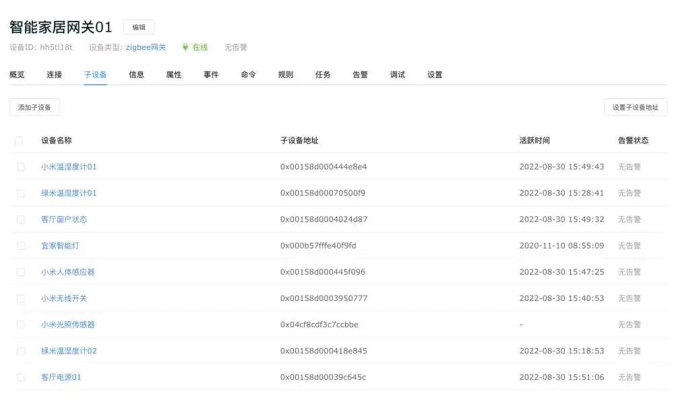Open the 绿米温湿度计01 device link
Screen dimensions: 674x404
[69, 193]
